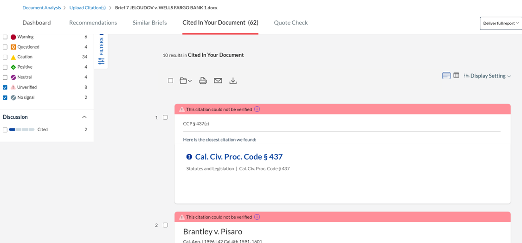This screenshot has height=243, width=522.
Task: Go to Document Analysis breadcrumb link
Action: coord(42,7)
